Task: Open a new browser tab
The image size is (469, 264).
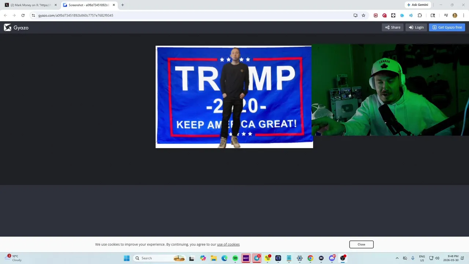Action: click(x=122, y=5)
